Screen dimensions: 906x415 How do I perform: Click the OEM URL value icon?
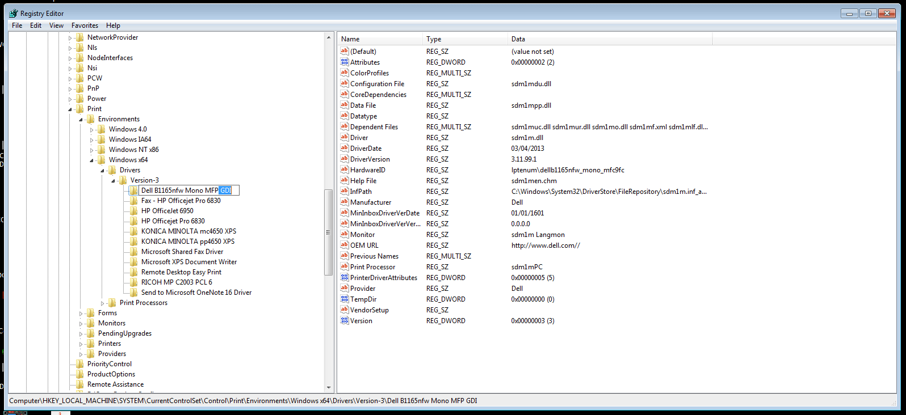(345, 245)
